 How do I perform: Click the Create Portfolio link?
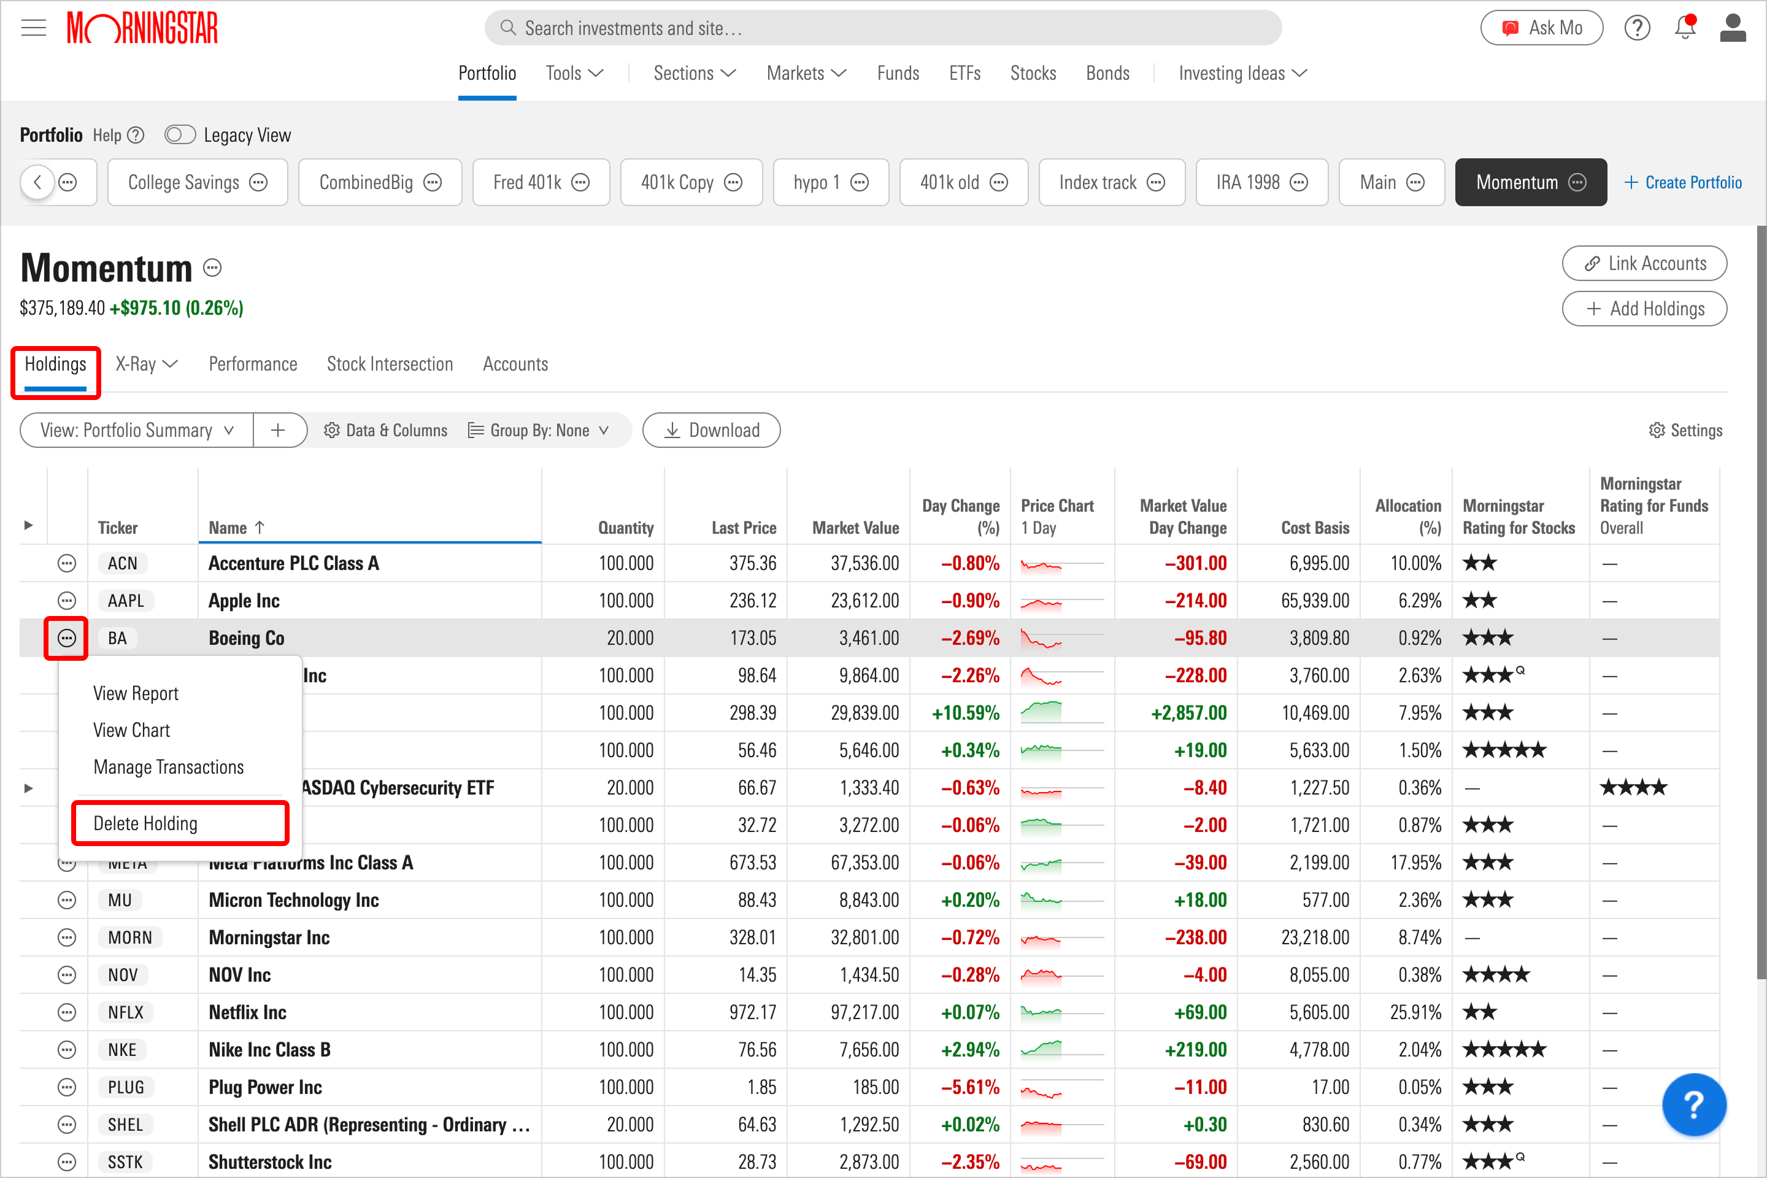pyautogui.click(x=1683, y=183)
